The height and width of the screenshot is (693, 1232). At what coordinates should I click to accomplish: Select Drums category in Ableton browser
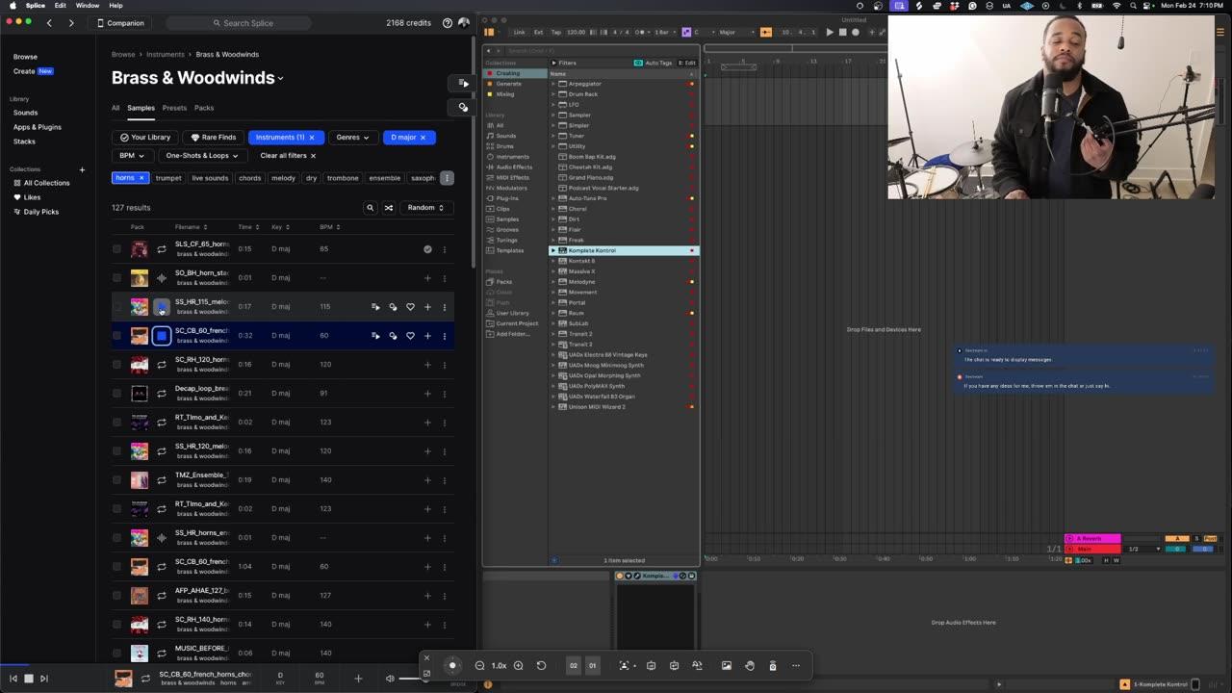(504, 146)
